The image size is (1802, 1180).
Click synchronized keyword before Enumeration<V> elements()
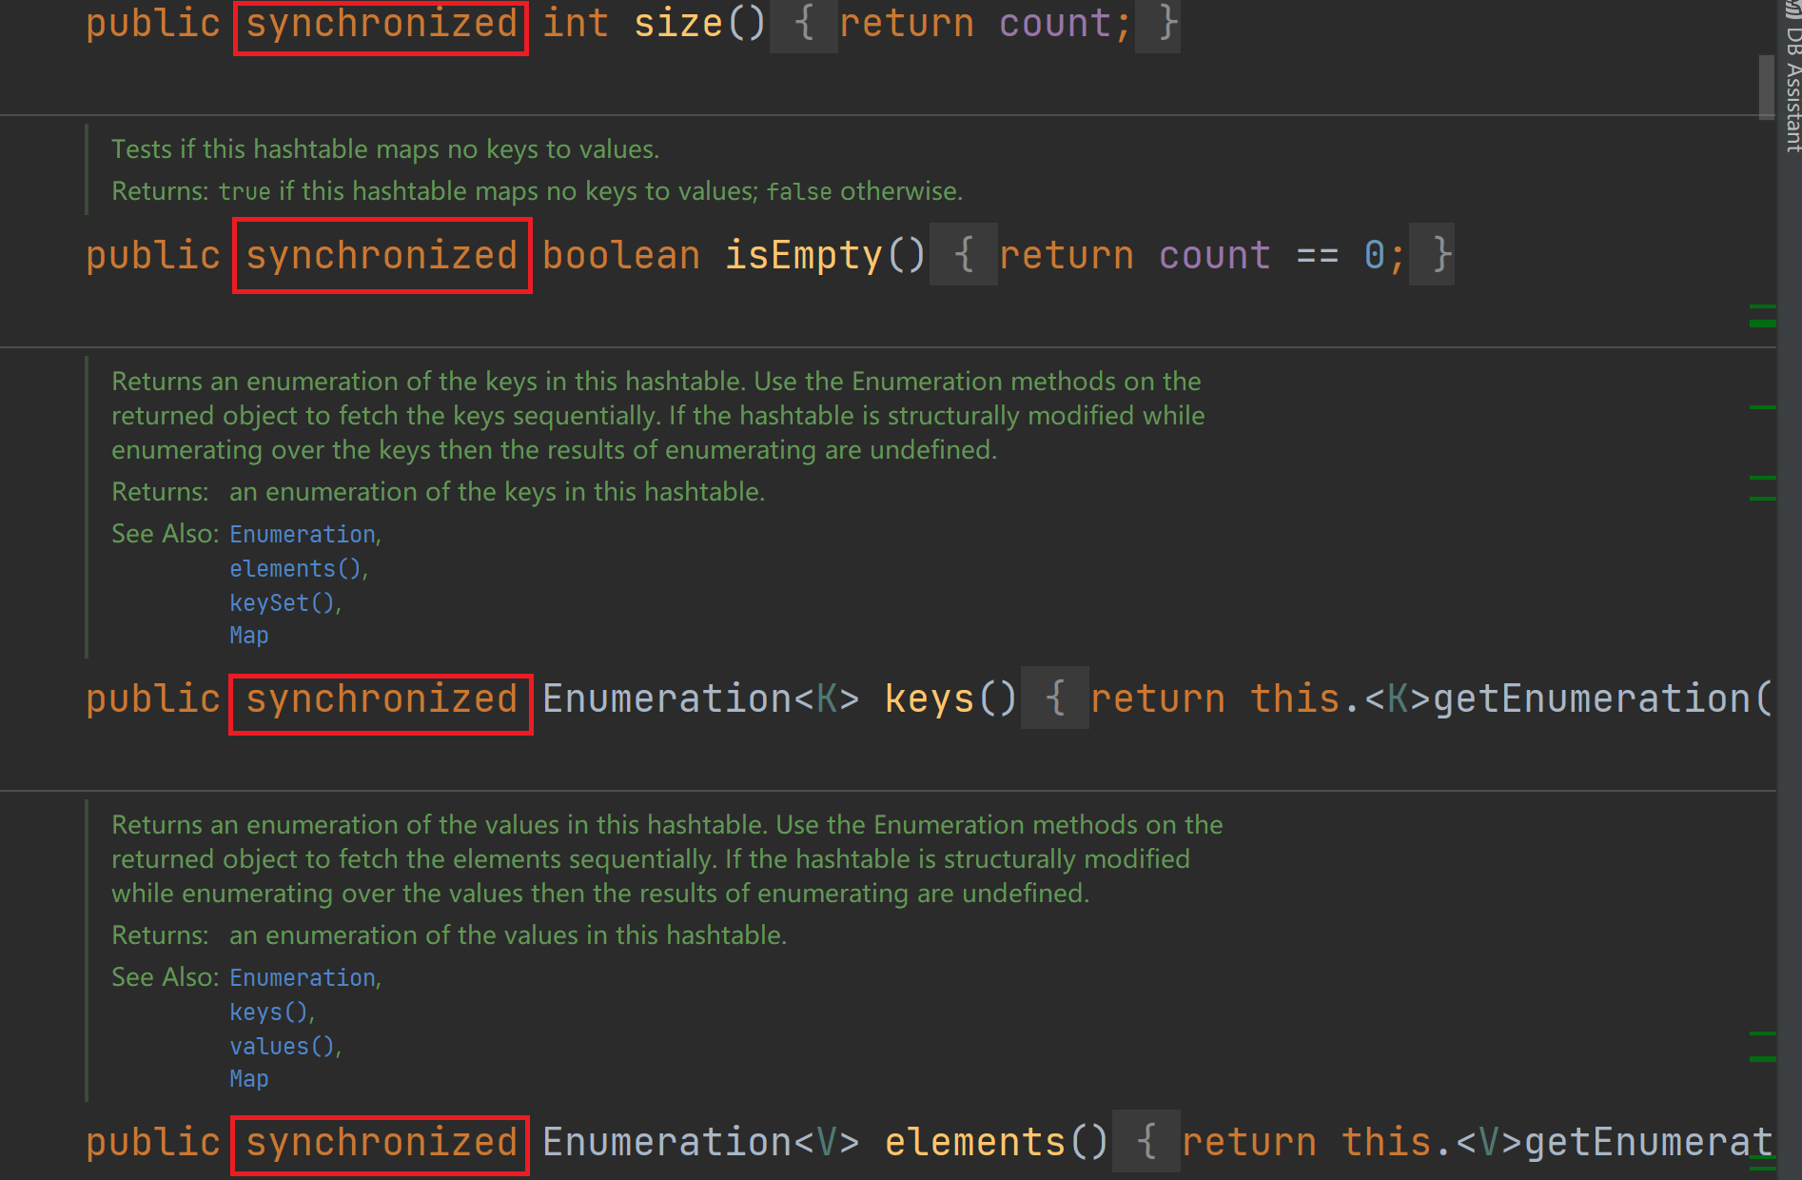click(x=382, y=1142)
